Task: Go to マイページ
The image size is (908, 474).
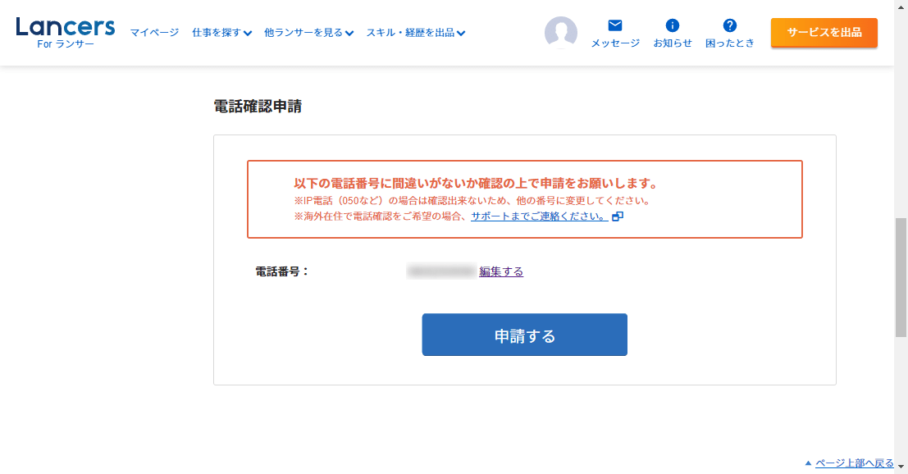Action: (x=154, y=33)
